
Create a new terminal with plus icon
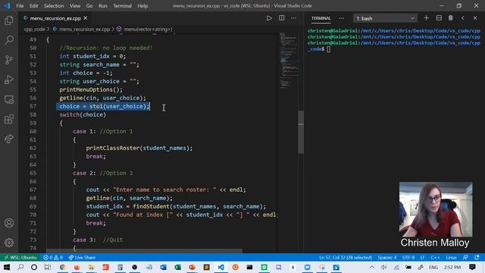tap(426, 18)
